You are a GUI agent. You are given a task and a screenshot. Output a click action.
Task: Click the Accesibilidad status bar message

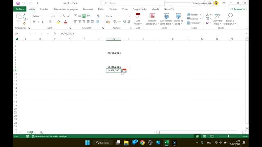pos(50,136)
